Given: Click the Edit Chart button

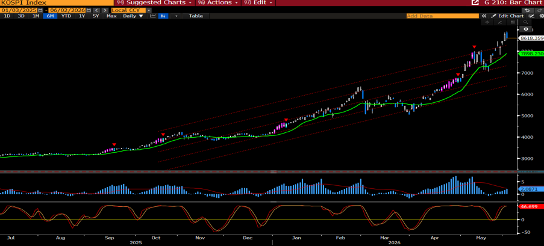Looking at the screenshot, I should [508, 16].
